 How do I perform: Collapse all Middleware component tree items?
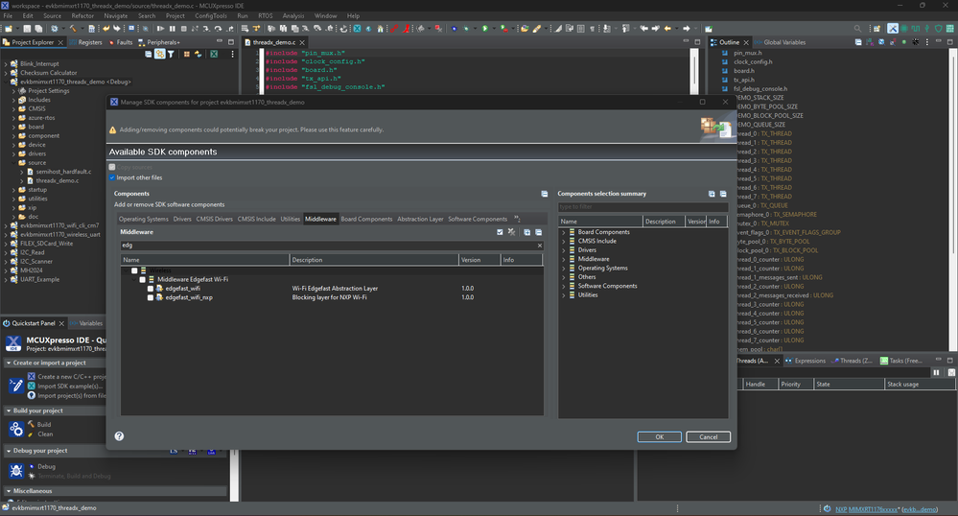[x=538, y=232]
